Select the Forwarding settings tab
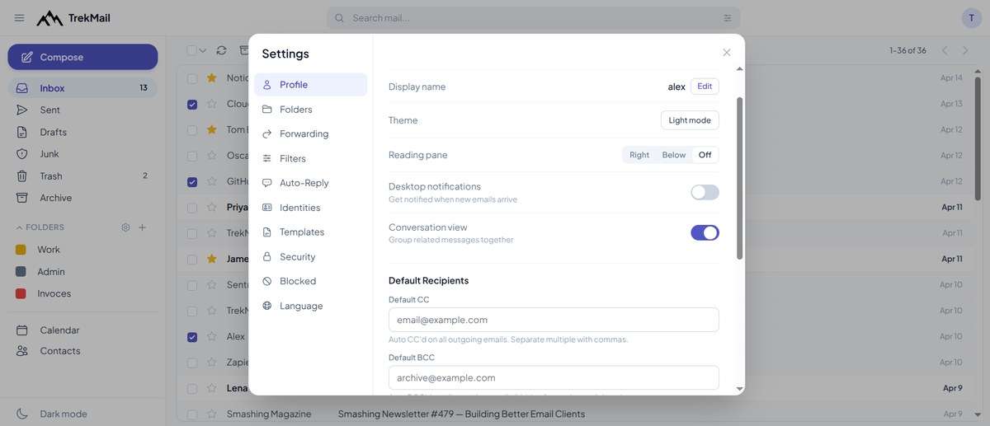990x426 pixels. [x=311, y=133]
